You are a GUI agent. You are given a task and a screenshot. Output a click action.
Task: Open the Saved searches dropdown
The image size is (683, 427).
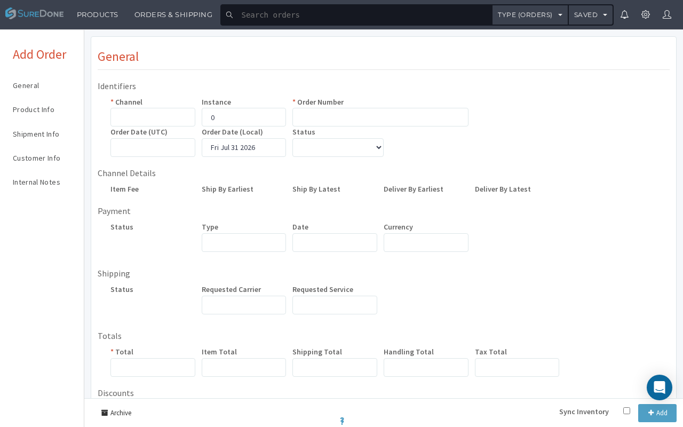point(591,15)
